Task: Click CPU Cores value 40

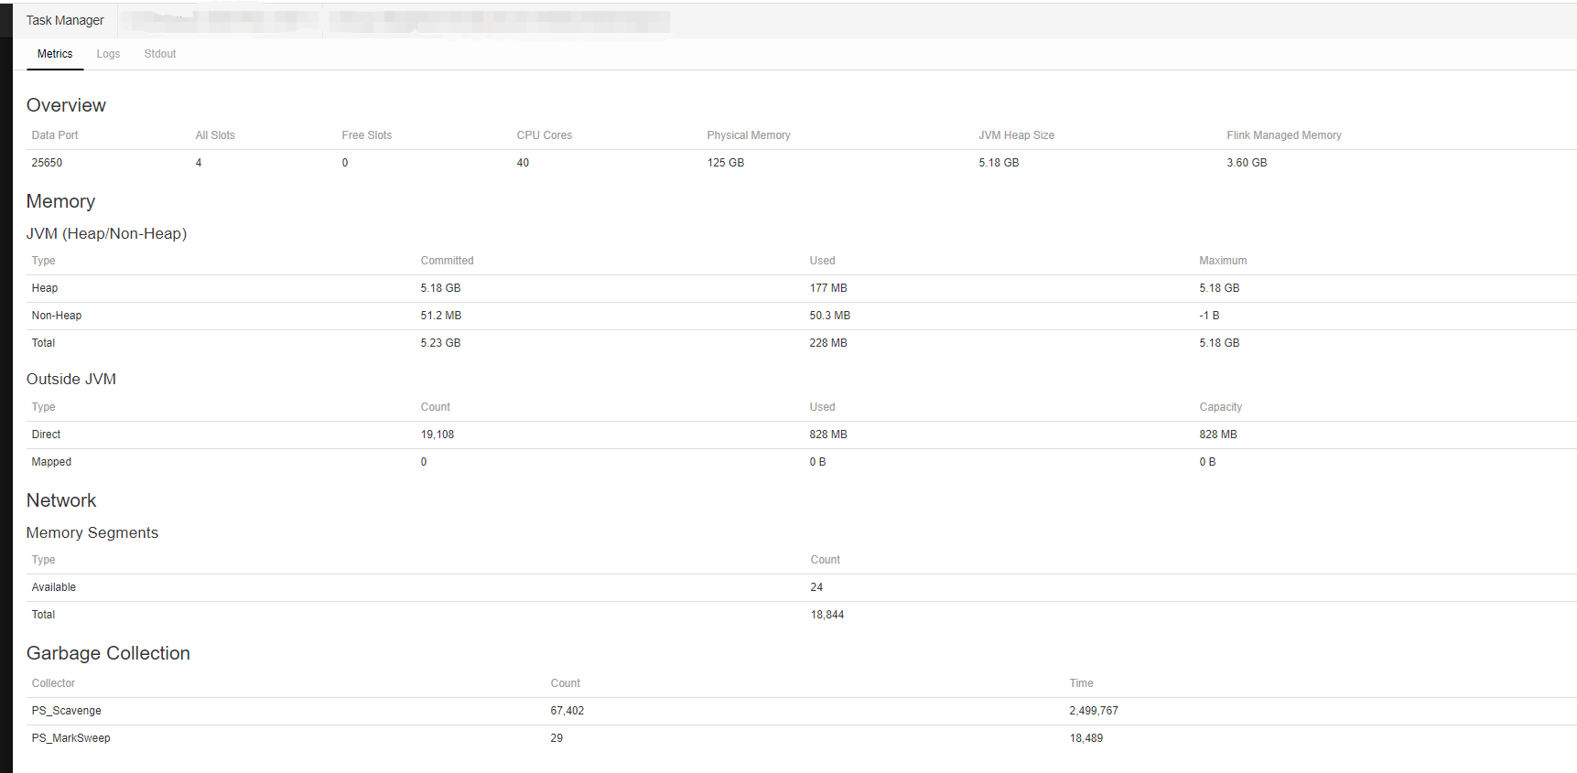Action: (523, 163)
